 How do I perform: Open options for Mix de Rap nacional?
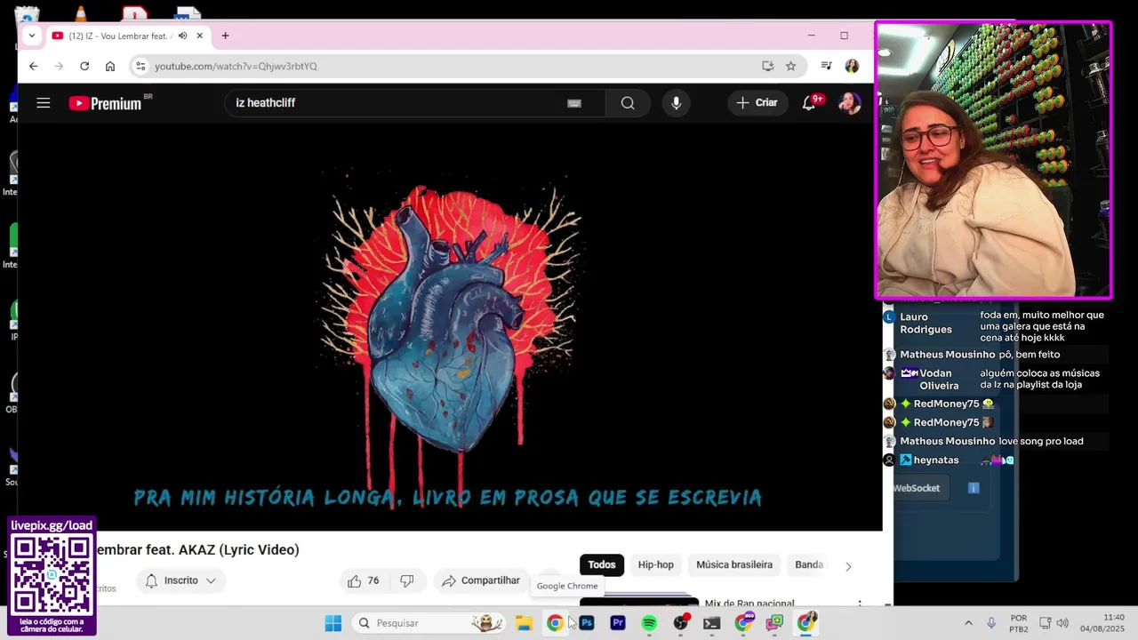[859, 604]
